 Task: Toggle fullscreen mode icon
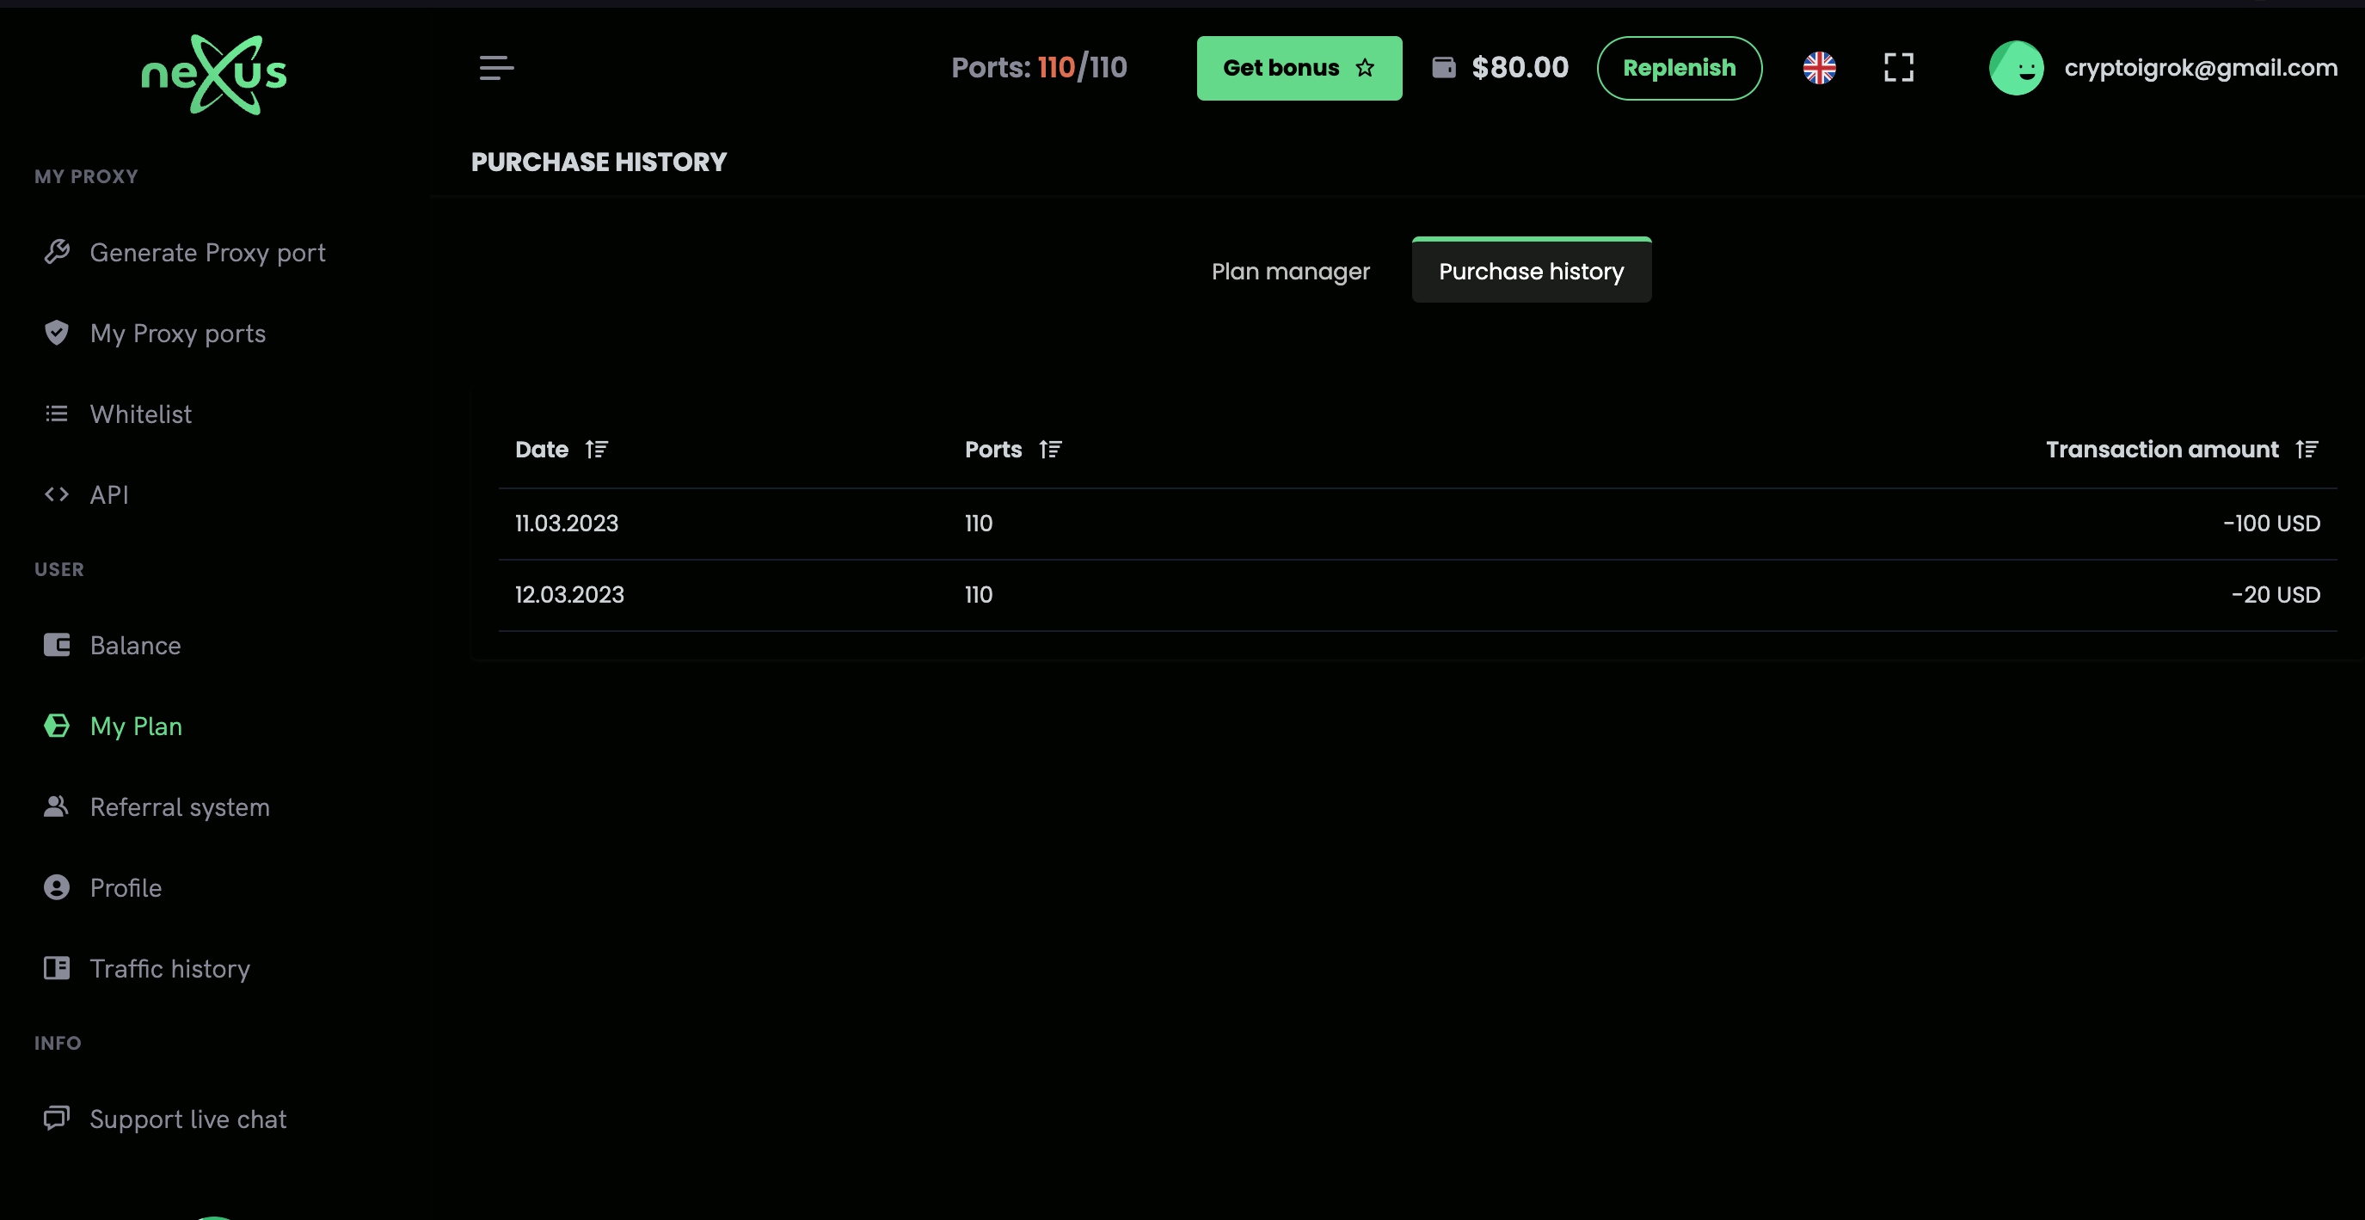(1898, 68)
